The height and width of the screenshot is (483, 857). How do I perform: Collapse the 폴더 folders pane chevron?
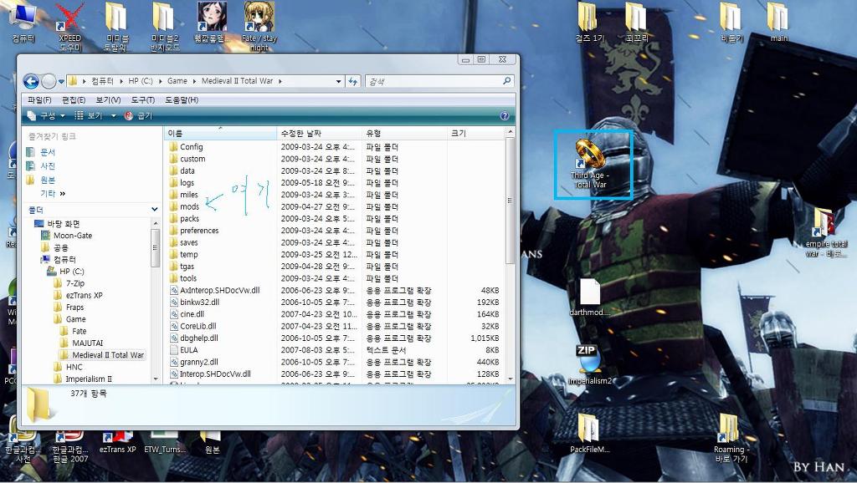coord(155,210)
